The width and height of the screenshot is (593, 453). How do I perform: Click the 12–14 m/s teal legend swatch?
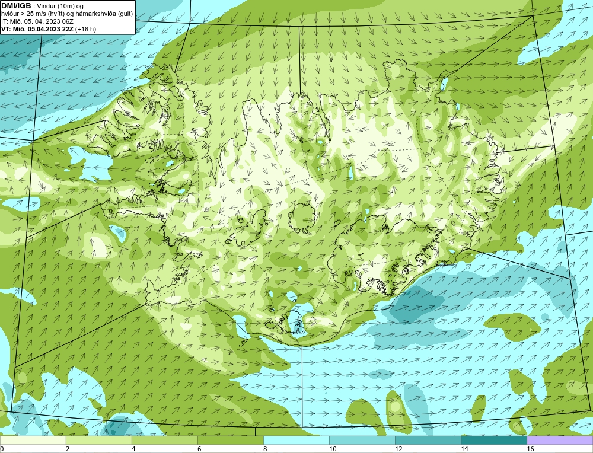tap(428, 440)
